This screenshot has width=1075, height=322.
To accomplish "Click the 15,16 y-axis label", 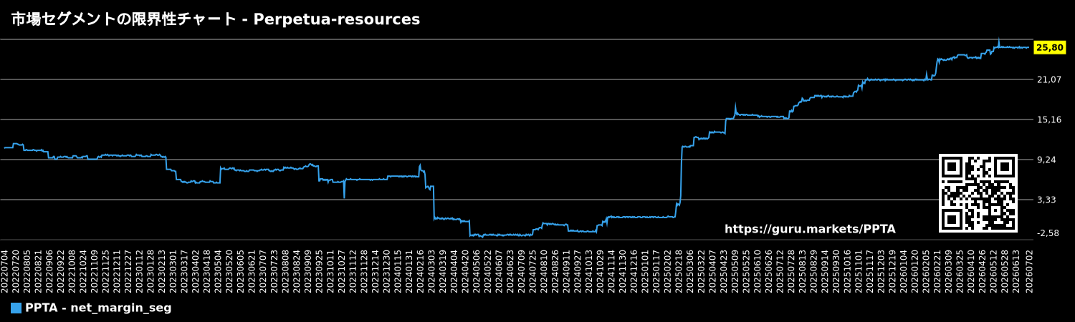I will click(x=1049, y=119).
